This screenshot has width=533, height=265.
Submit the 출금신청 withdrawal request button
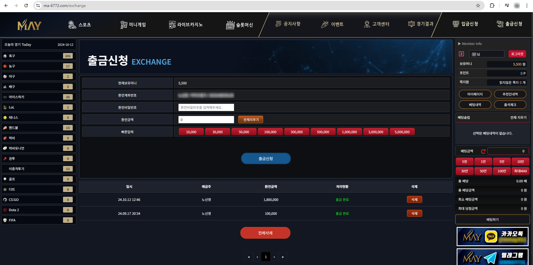coord(266,158)
